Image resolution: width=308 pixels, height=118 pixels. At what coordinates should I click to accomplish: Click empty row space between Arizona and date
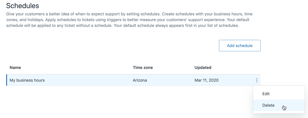(x=171, y=80)
